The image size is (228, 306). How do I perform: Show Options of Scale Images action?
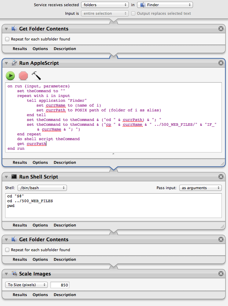(x=40, y=295)
